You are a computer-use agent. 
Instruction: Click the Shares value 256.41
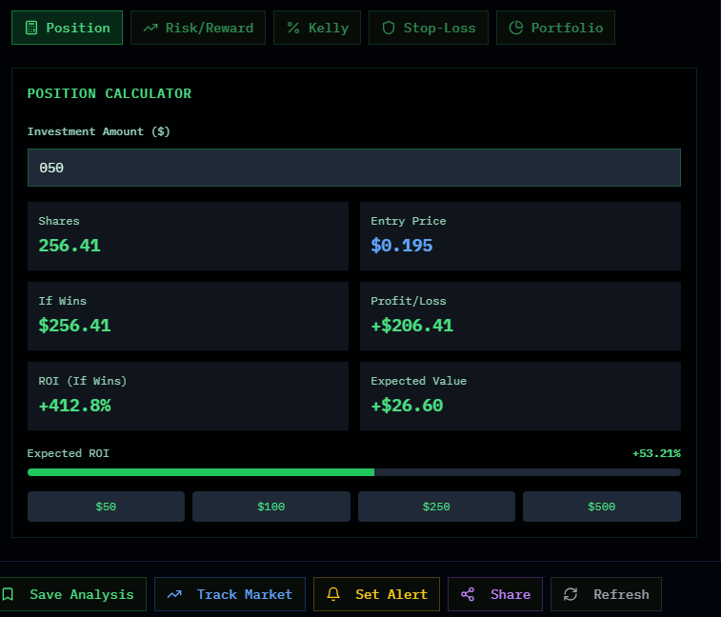pos(70,246)
